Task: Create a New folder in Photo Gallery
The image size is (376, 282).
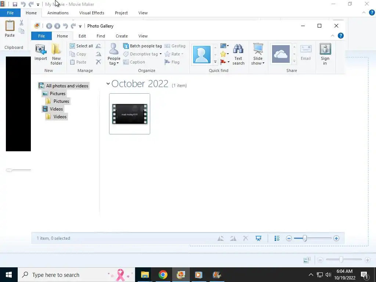Action: 56,54
